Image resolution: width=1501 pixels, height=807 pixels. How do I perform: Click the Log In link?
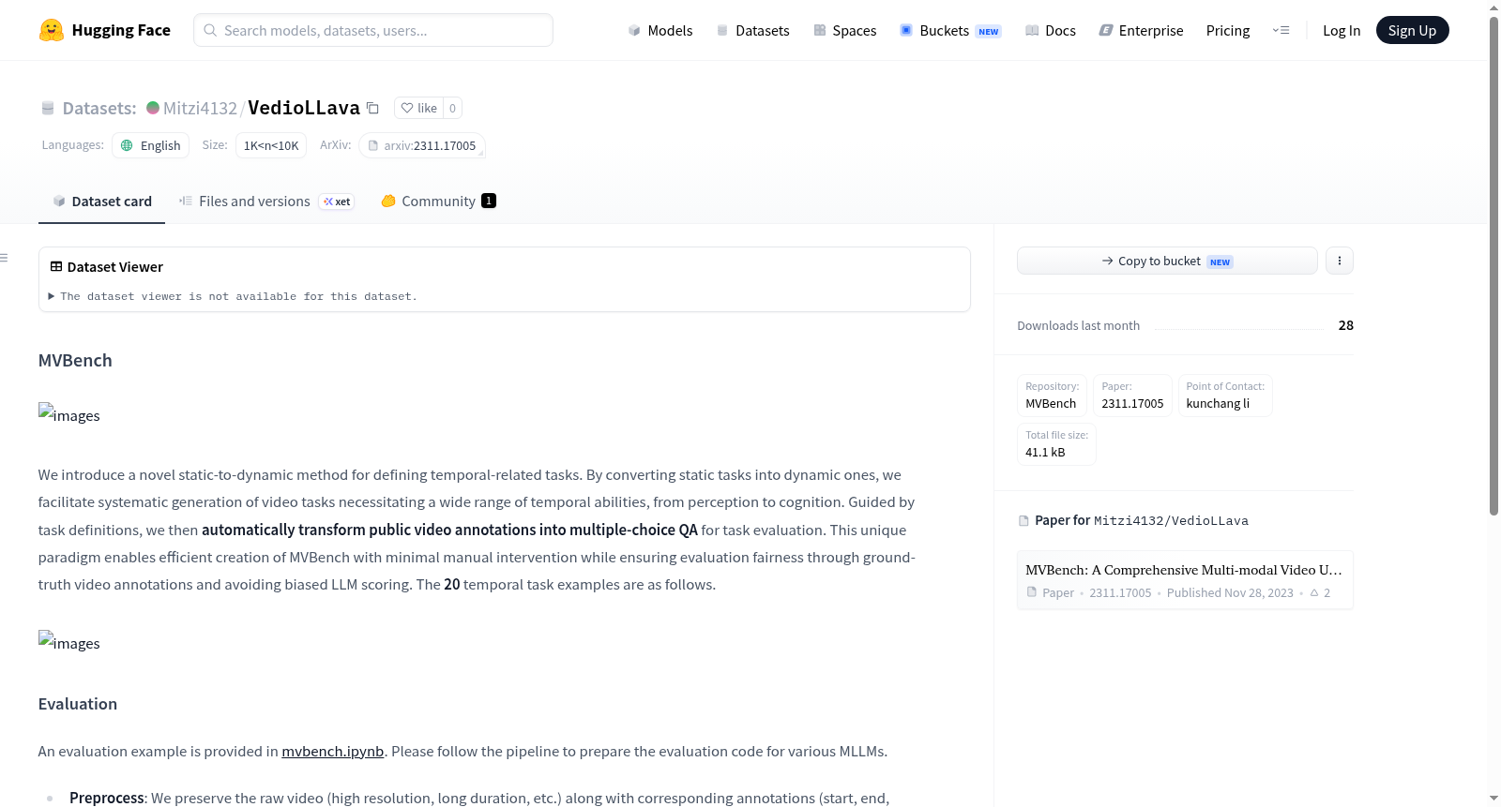[1342, 30]
